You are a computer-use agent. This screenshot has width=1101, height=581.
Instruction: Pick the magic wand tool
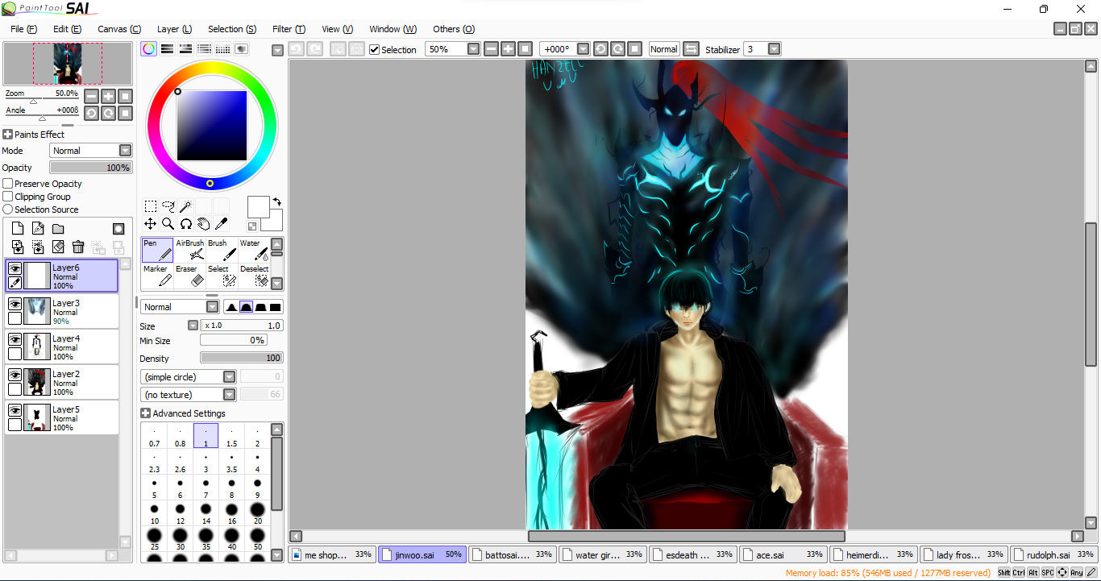(x=186, y=206)
